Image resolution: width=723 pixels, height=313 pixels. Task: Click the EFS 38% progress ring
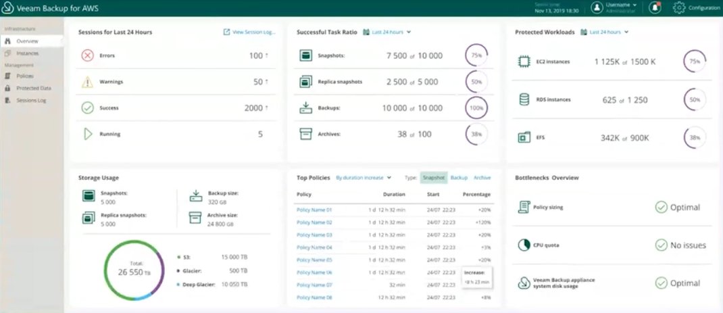(695, 138)
